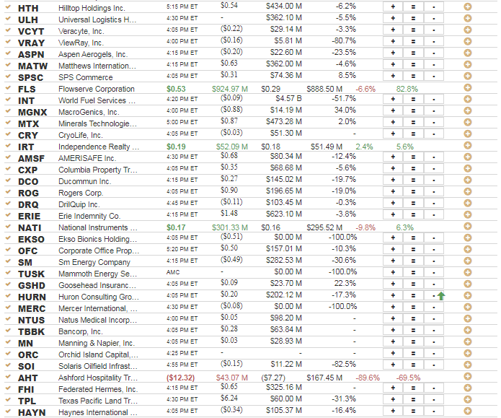Click the gold plus circle for HURN
501x418 pixels.
pyautogui.click(x=467, y=295)
